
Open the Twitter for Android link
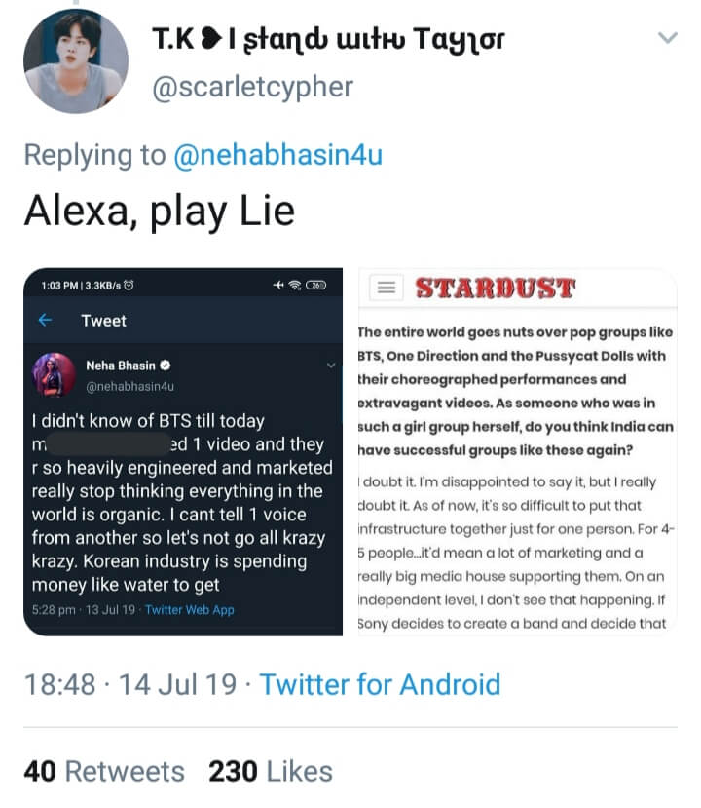pyautogui.click(x=380, y=684)
